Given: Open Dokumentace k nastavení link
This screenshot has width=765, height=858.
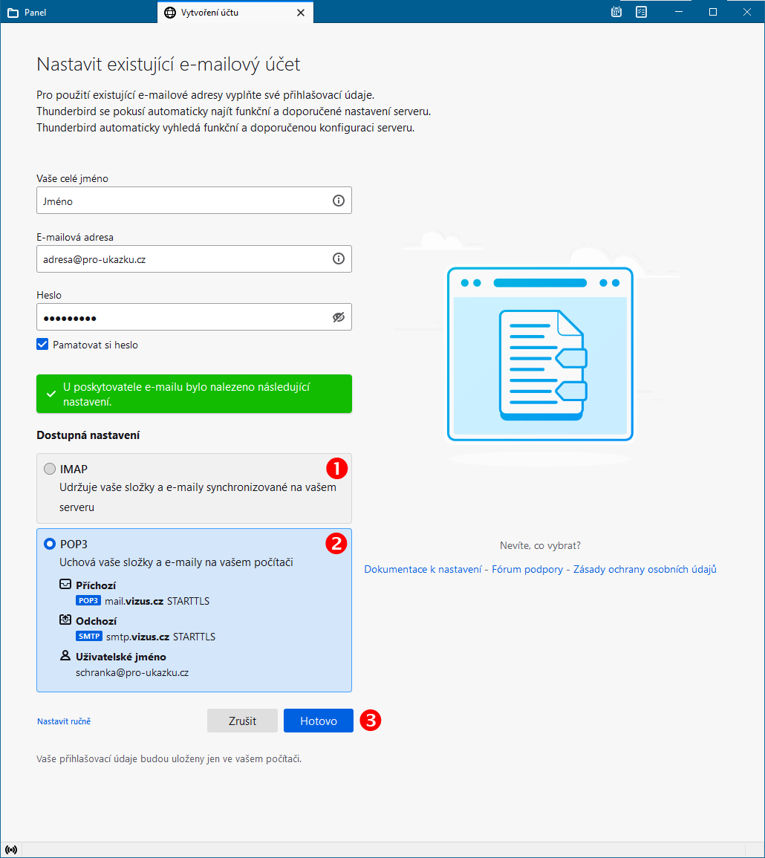Looking at the screenshot, I should coord(423,570).
